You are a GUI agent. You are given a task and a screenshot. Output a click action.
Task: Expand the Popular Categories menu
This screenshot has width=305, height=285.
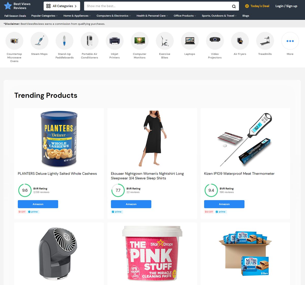pos(44,16)
